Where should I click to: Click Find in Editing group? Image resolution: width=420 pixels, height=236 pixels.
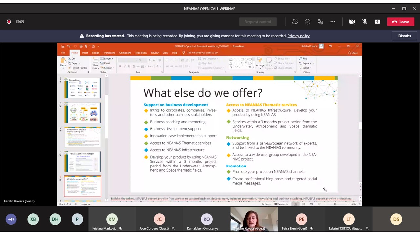pos(303,59)
